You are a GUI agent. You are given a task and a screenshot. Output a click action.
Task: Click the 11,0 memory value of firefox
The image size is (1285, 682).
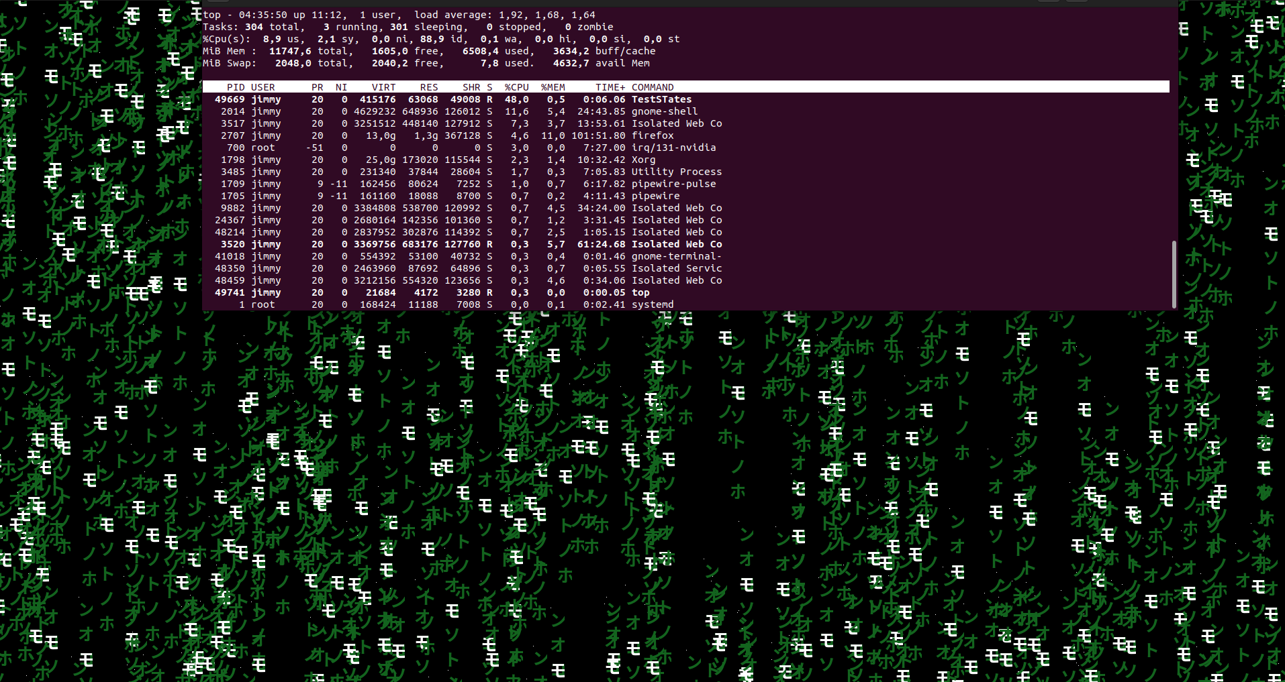(553, 135)
